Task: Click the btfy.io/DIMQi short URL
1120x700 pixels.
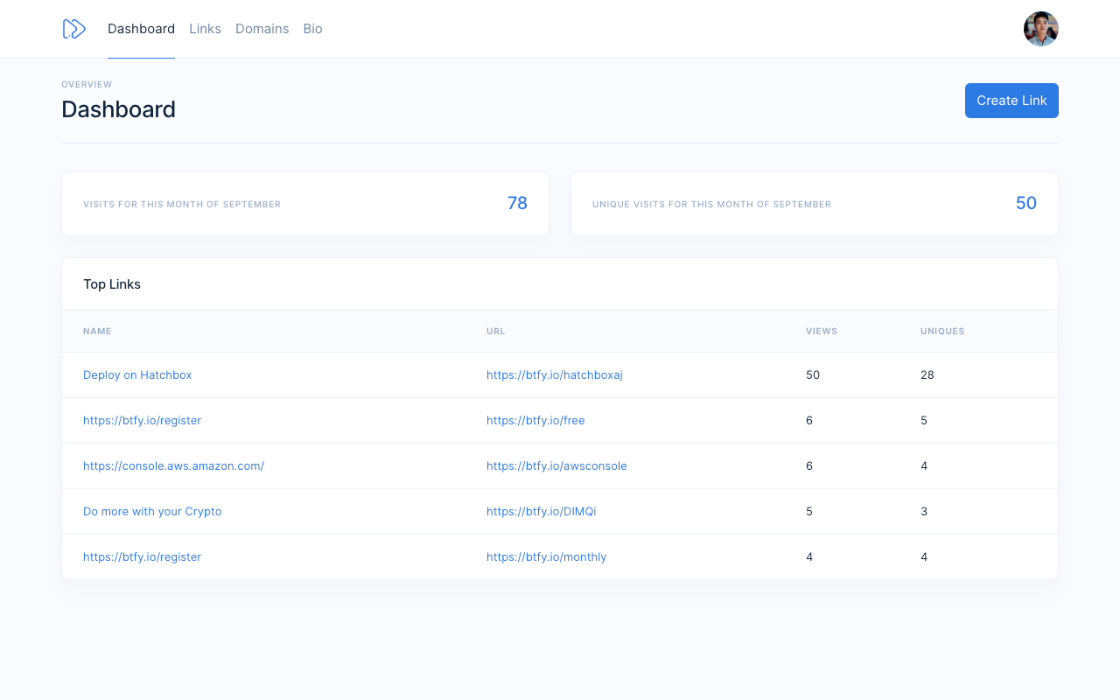Action: click(x=541, y=511)
